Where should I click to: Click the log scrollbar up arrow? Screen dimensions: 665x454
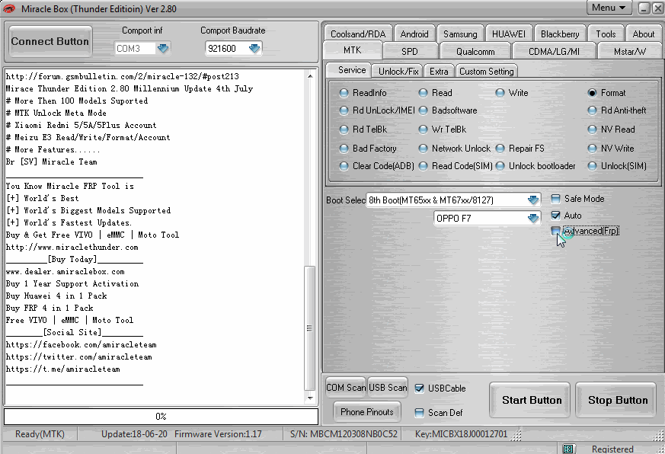(310, 76)
